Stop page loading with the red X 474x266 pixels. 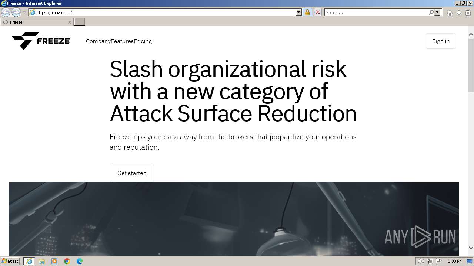[x=318, y=12]
